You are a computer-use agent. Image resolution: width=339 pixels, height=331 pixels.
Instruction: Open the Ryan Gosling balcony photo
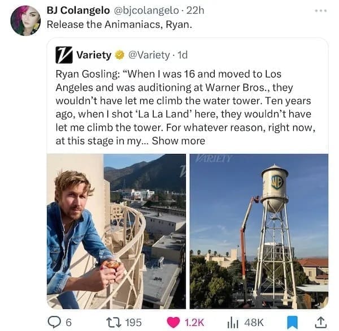click(x=116, y=231)
